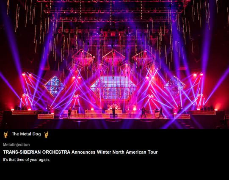This screenshot has width=229, height=180.
Task: Open the MetalInjection source link
Action: (x=16, y=145)
